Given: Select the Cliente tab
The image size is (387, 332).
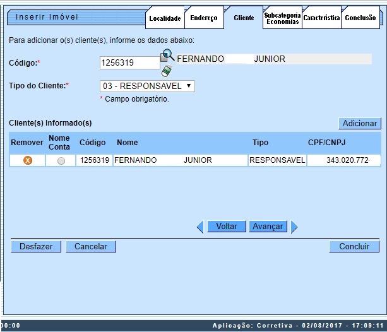Looking at the screenshot, I should [244, 18].
